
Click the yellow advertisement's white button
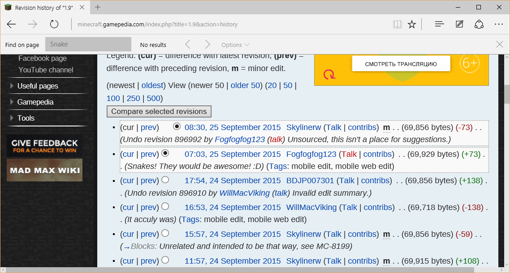pyautogui.click(x=401, y=64)
